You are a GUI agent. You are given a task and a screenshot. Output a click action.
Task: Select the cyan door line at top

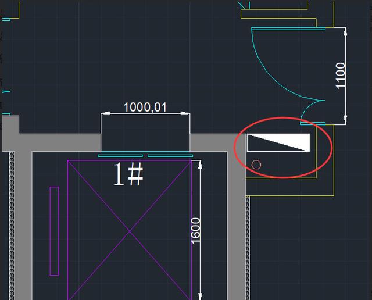pyautogui.click(x=288, y=28)
